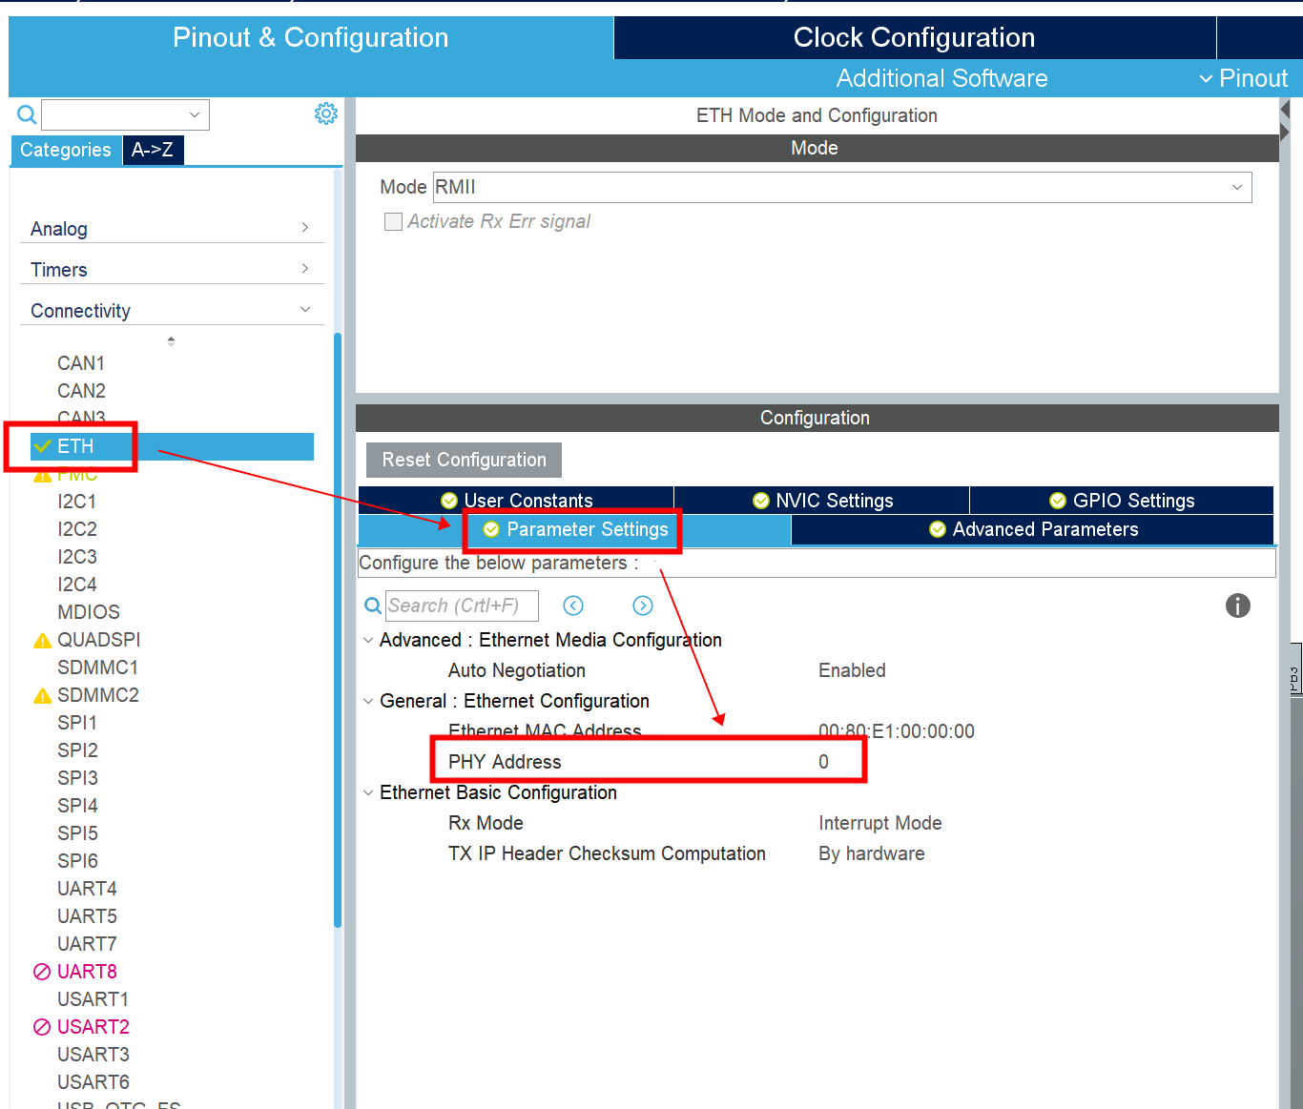Select CAN1 in the Connectivity list
This screenshot has width=1303, height=1109.
[x=81, y=363]
